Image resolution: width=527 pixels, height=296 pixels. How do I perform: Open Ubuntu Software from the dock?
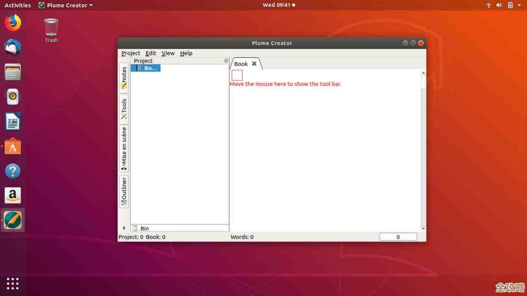pos(12,147)
